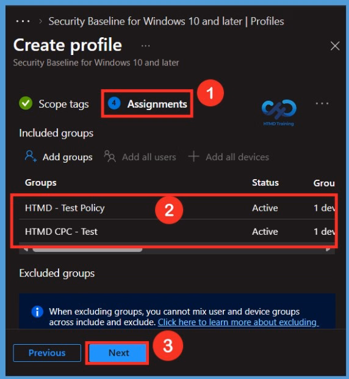
Task: Click the Add all users people icon
Action: pyautogui.click(x=110, y=156)
